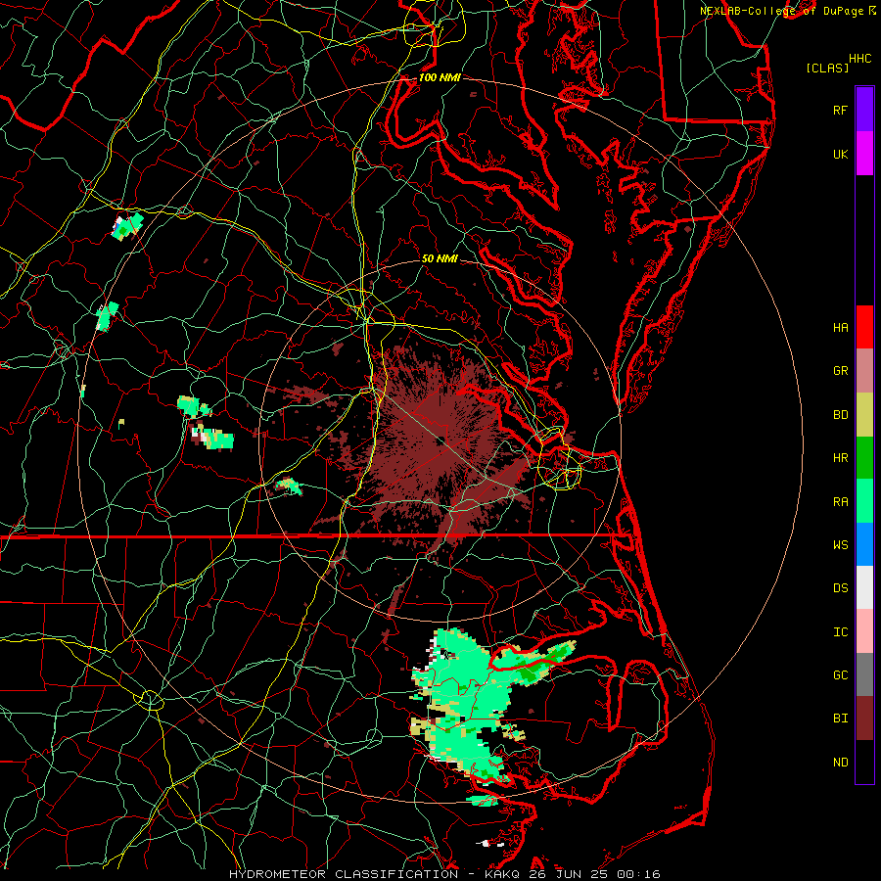The width and height of the screenshot is (881, 881).
Task: Click the HR legend label
Action: pyautogui.click(x=841, y=458)
